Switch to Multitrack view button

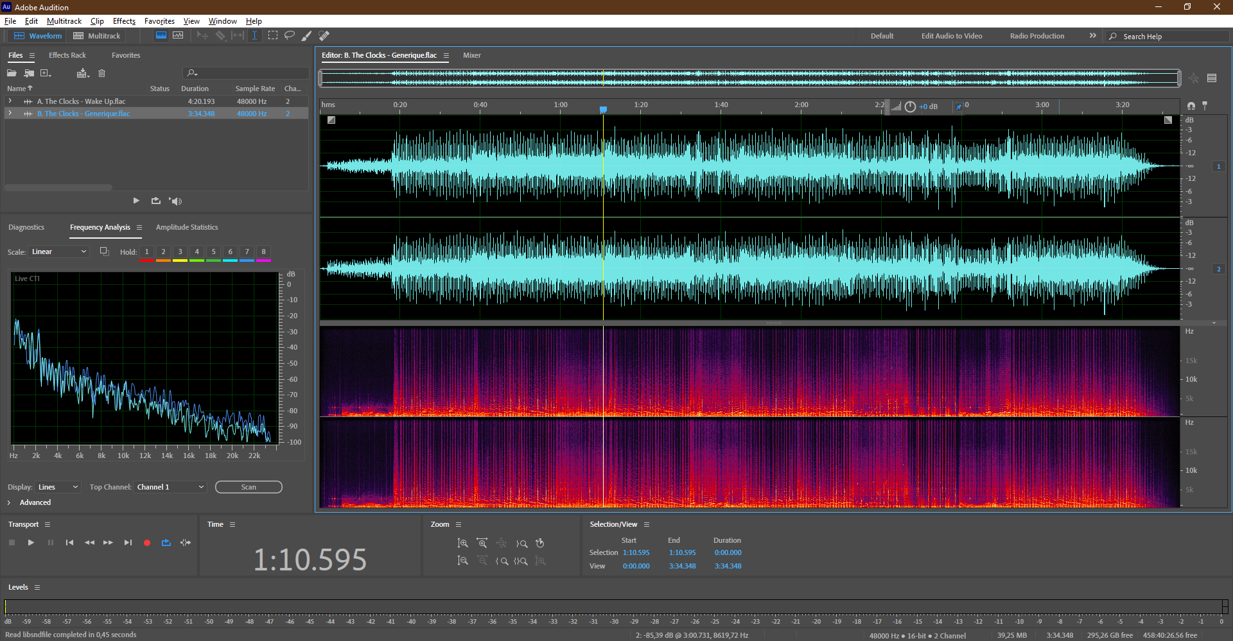point(97,36)
